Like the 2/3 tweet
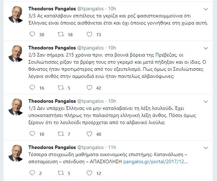This screenshot has width=217, height=181. (x=89, y=88)
